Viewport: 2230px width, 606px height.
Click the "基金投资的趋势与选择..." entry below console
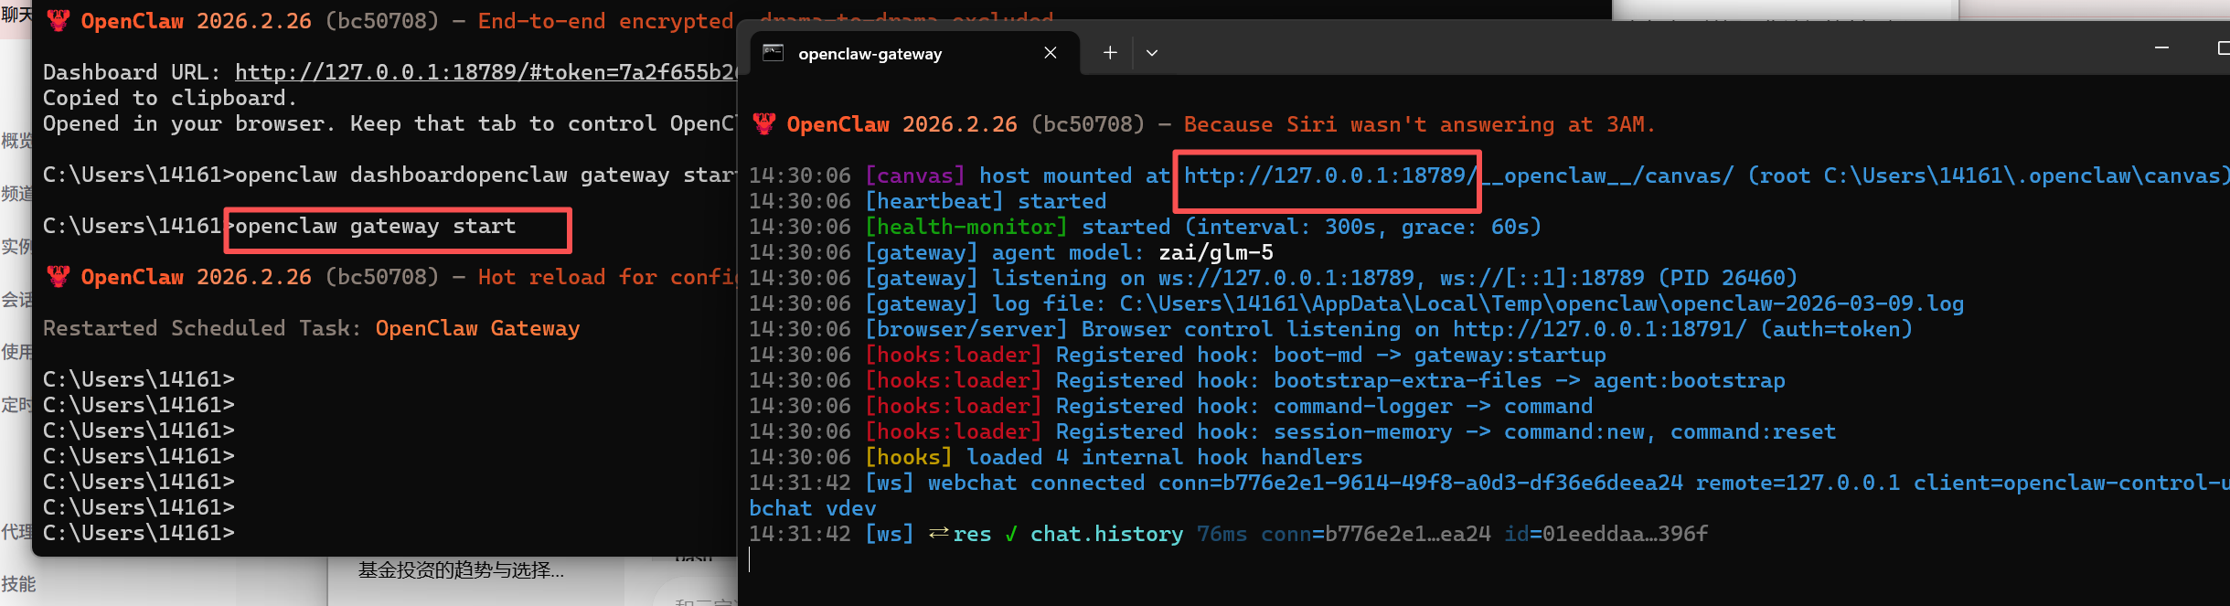pos(461,571)
